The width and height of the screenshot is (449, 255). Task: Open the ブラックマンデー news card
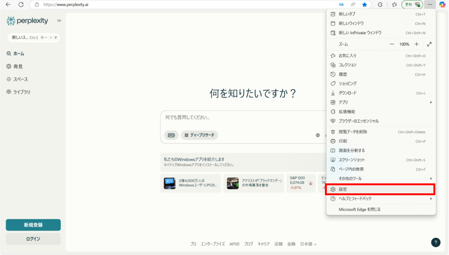[254, 183]
